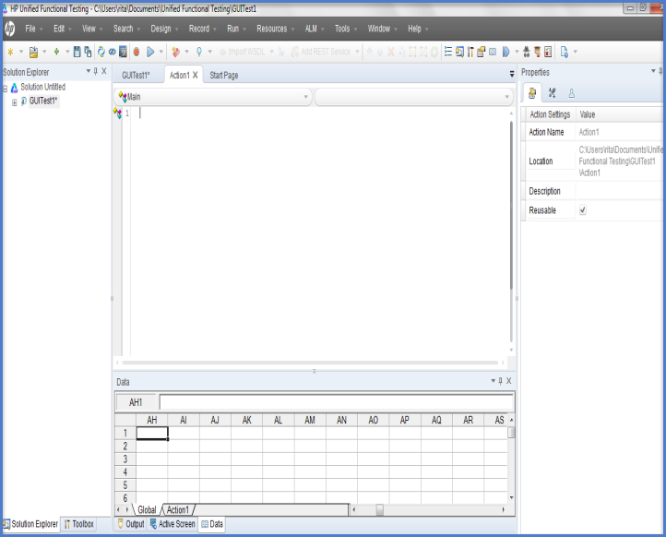
Task: Click the Action Name value Action1
Action: [x=589, y=132]
